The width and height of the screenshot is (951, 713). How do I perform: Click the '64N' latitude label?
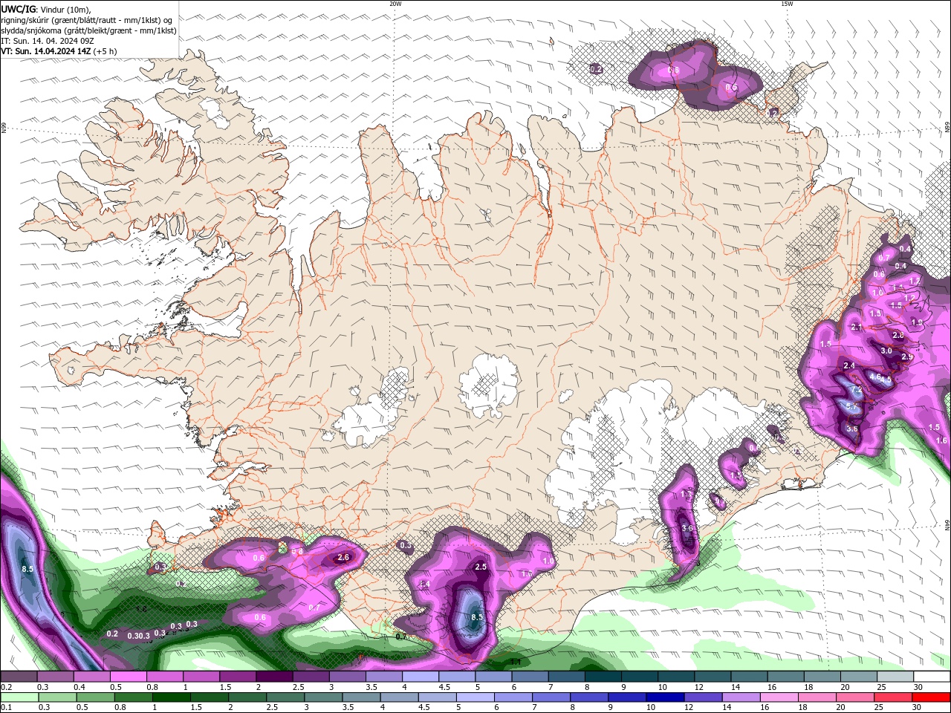pyautogui.click(x=947, y=524)
